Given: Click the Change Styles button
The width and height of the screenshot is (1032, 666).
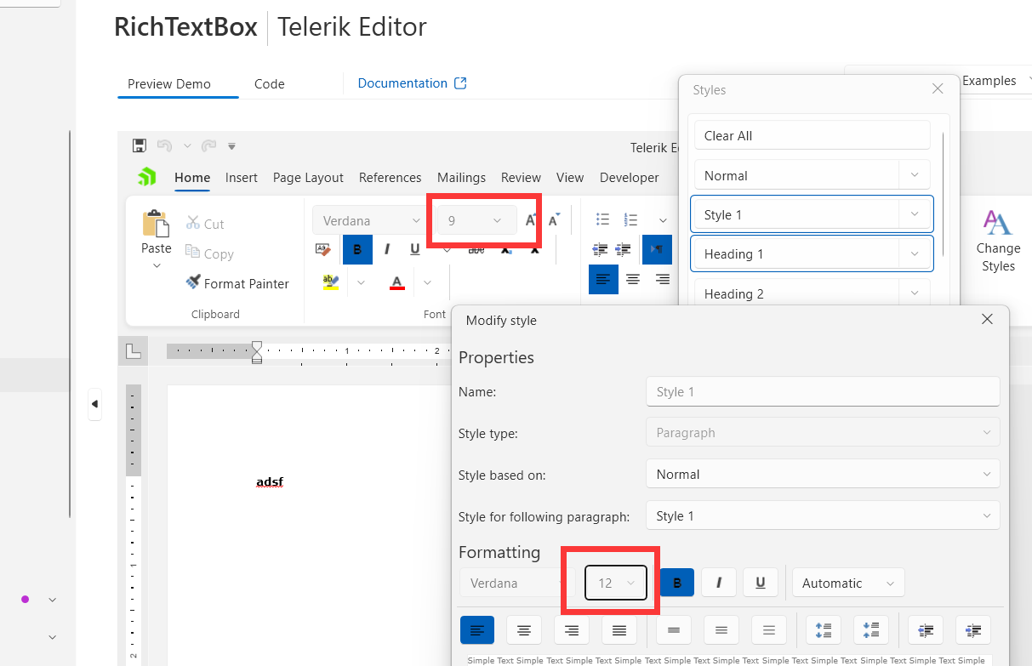Looking at the screenshot, I should [998, 241].
